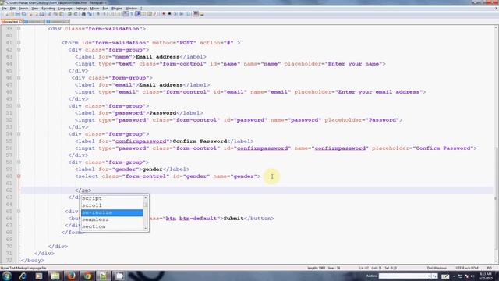Open the Search menu
499x281 pixels.
23,9
